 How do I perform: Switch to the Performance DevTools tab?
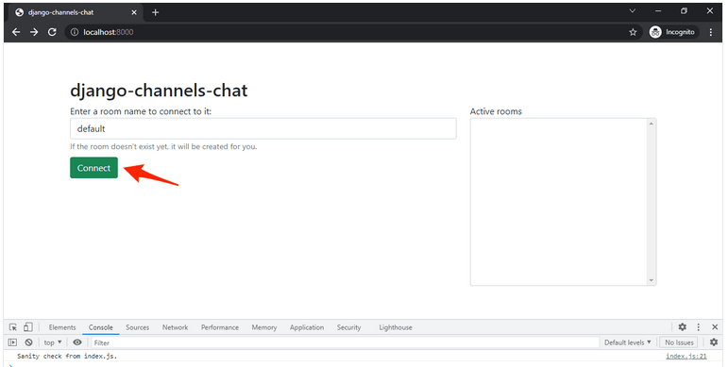pyautogui.click(x=220, y=327)
